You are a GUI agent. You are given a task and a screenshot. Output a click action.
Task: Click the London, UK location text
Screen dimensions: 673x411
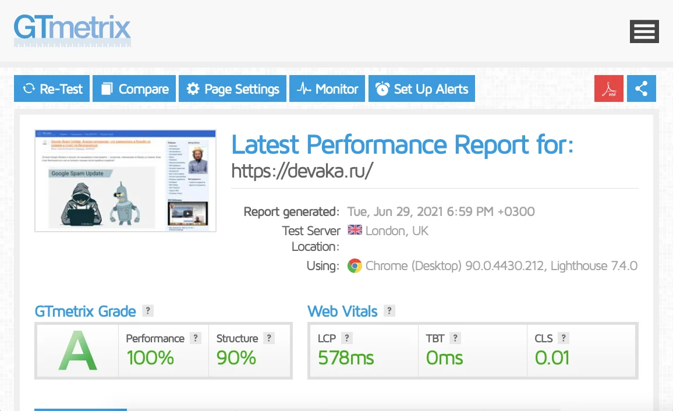coord(397,231)
